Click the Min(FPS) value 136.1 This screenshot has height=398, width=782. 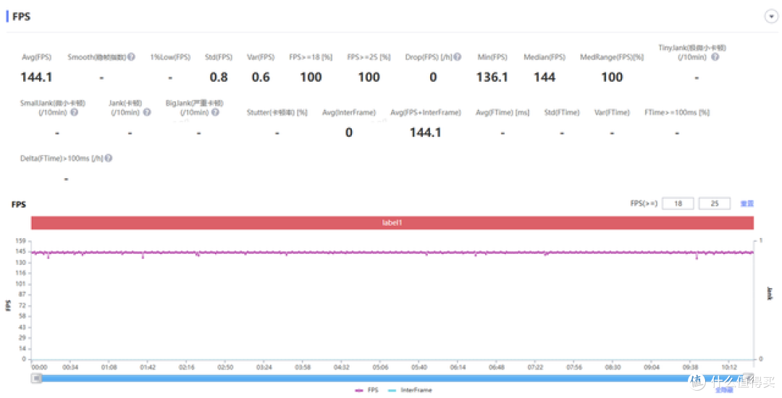click(492, 77)
